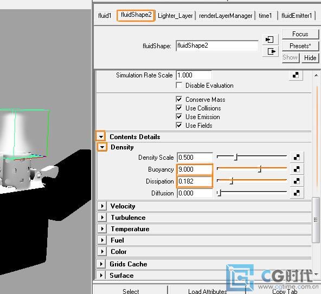Click the attribute editor vertical scrollbar thumb
The height and width of the screenshot is (294, 321).
[316, 220]
